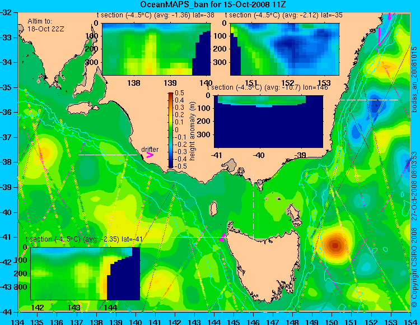Click the 139 label under the lat=-38 section
The height and width of the screenshot is (325, 420).
170,83
